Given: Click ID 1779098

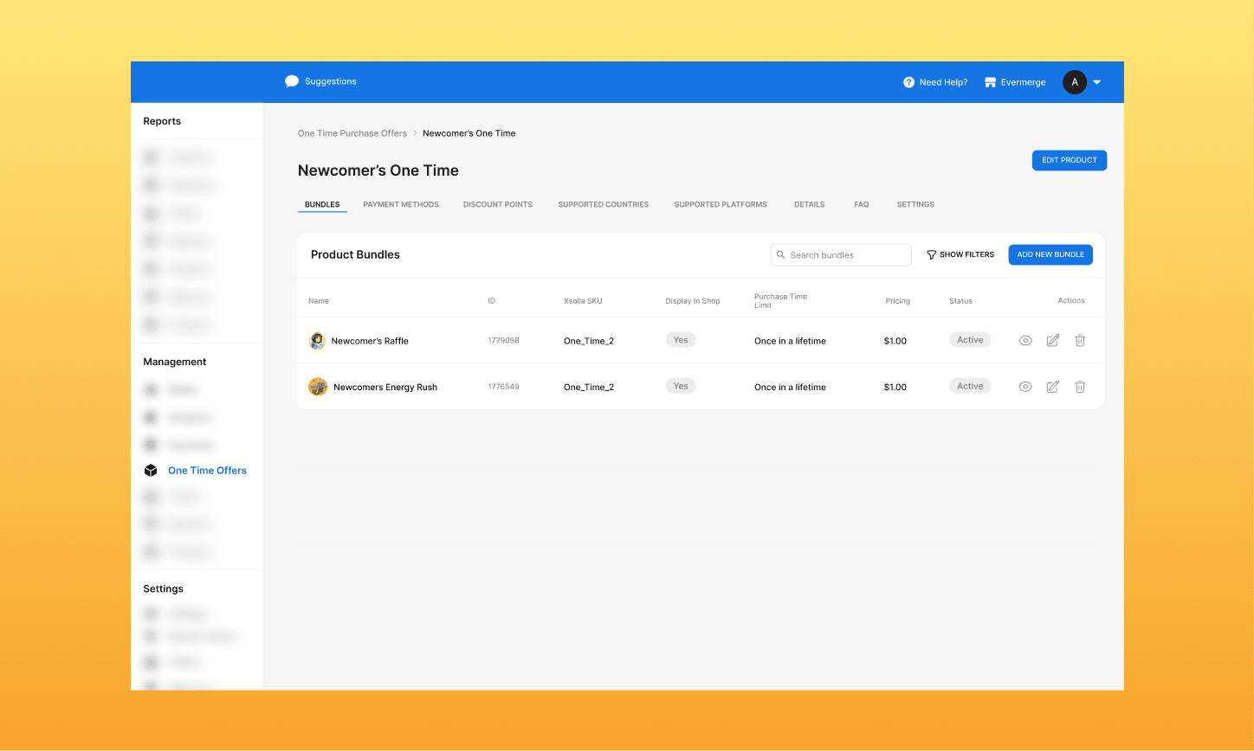Looking at the screenshot, I should coord(503,341).
